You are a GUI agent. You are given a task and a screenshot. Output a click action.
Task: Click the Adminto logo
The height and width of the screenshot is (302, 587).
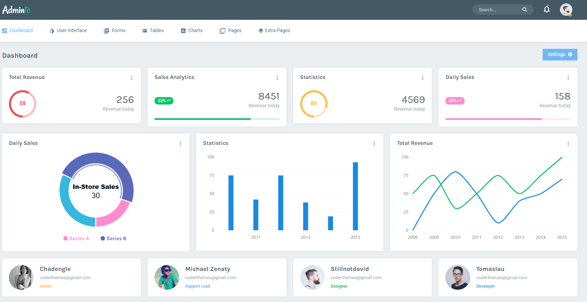click(x=16, y=10)
